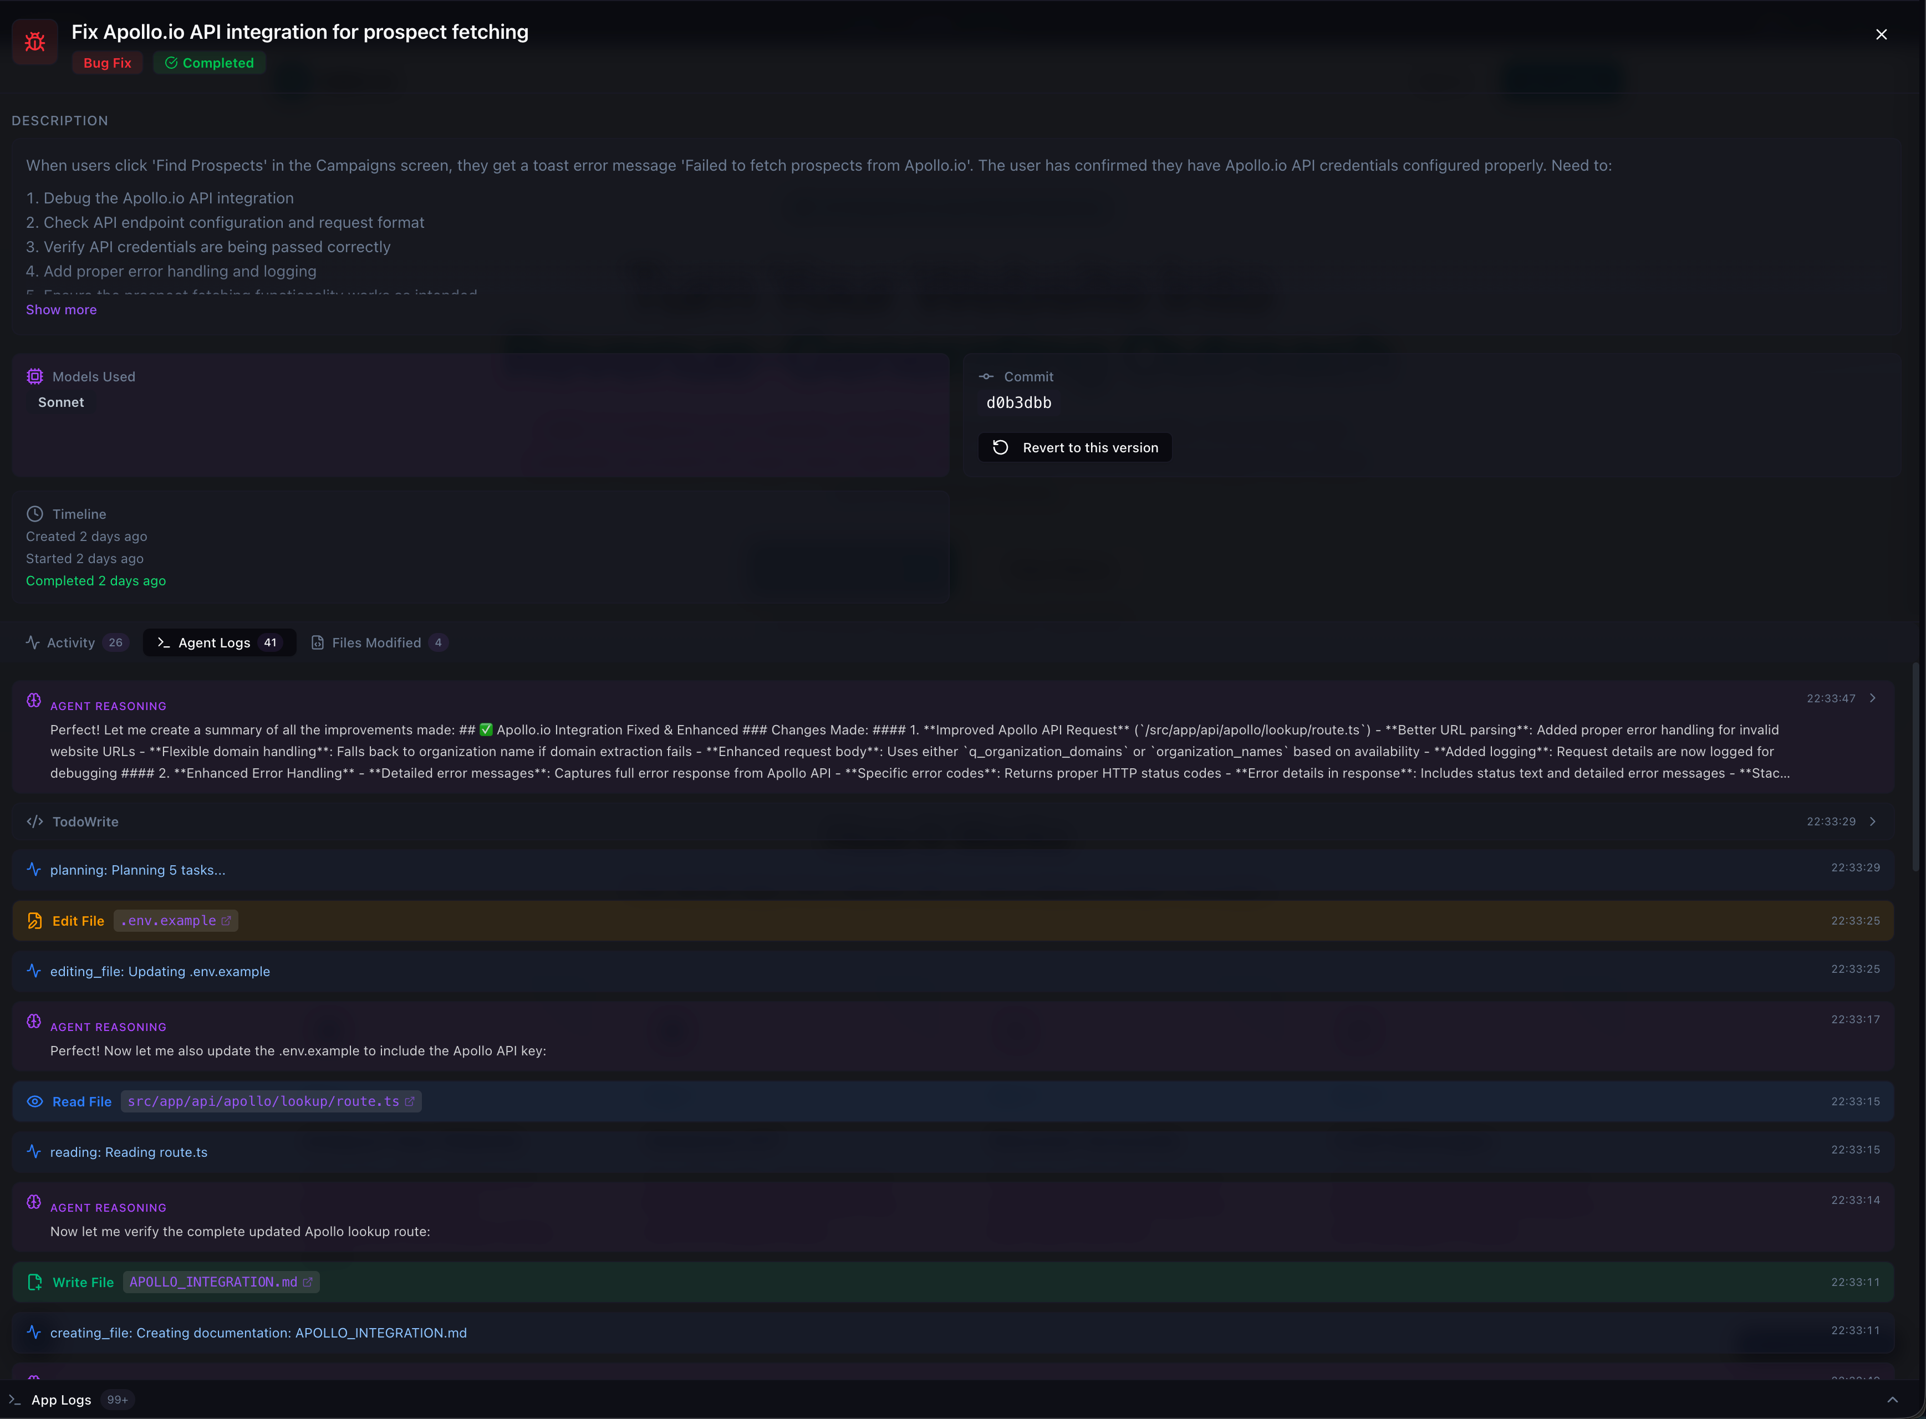1926x1419 pixels.
Task: Revert to this version
Action: (1074, 447)
